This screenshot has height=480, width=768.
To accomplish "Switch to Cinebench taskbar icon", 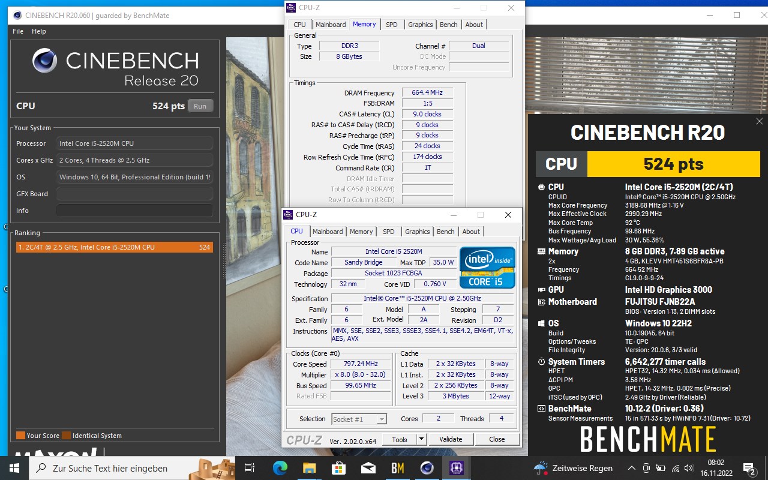I will [x=427, y=468].
